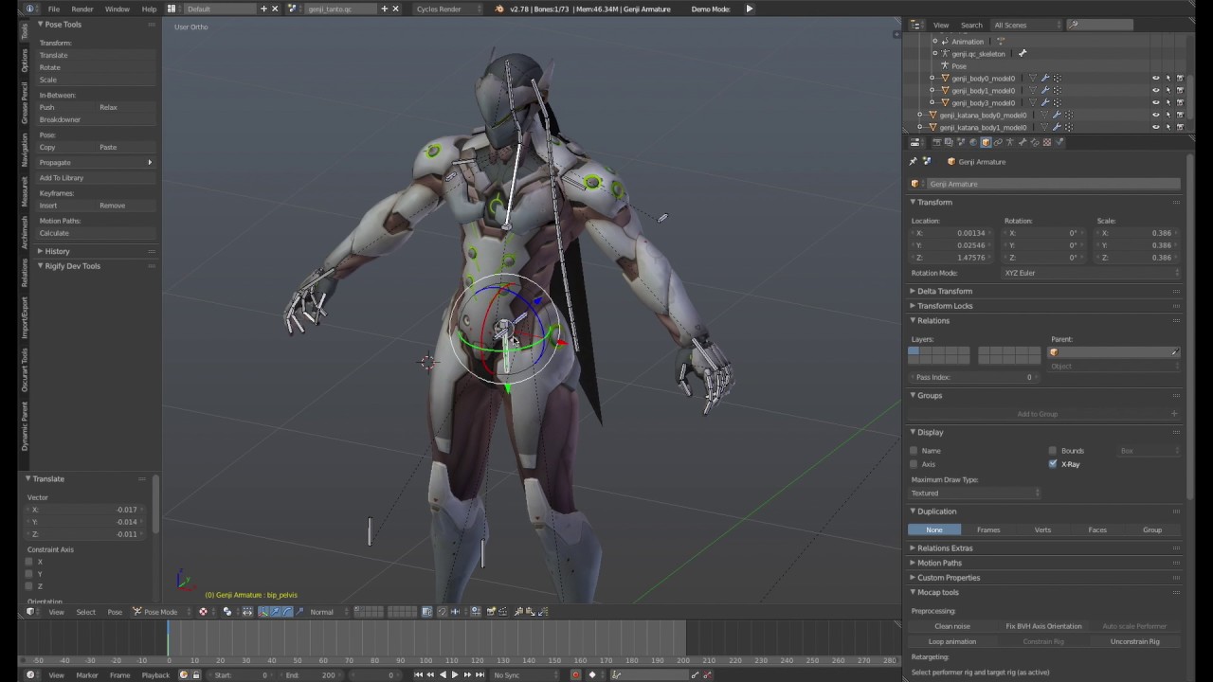Toggle selectability arrow of genji_body1_model0

coord(1168,90)
